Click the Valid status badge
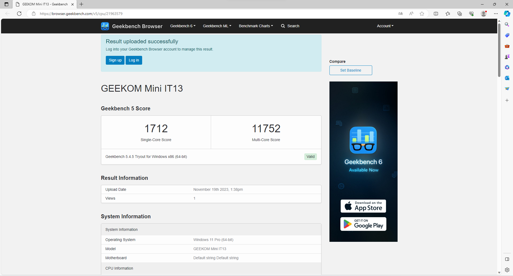Screen dimensions: 513x276 pos(310,157)
